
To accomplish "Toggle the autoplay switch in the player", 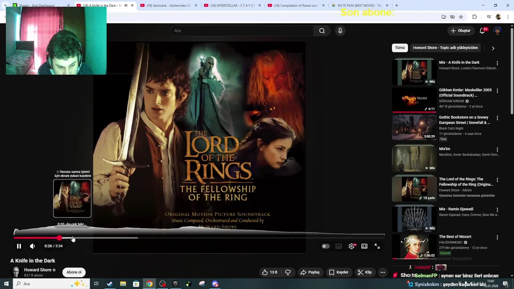I will point(326,246).
